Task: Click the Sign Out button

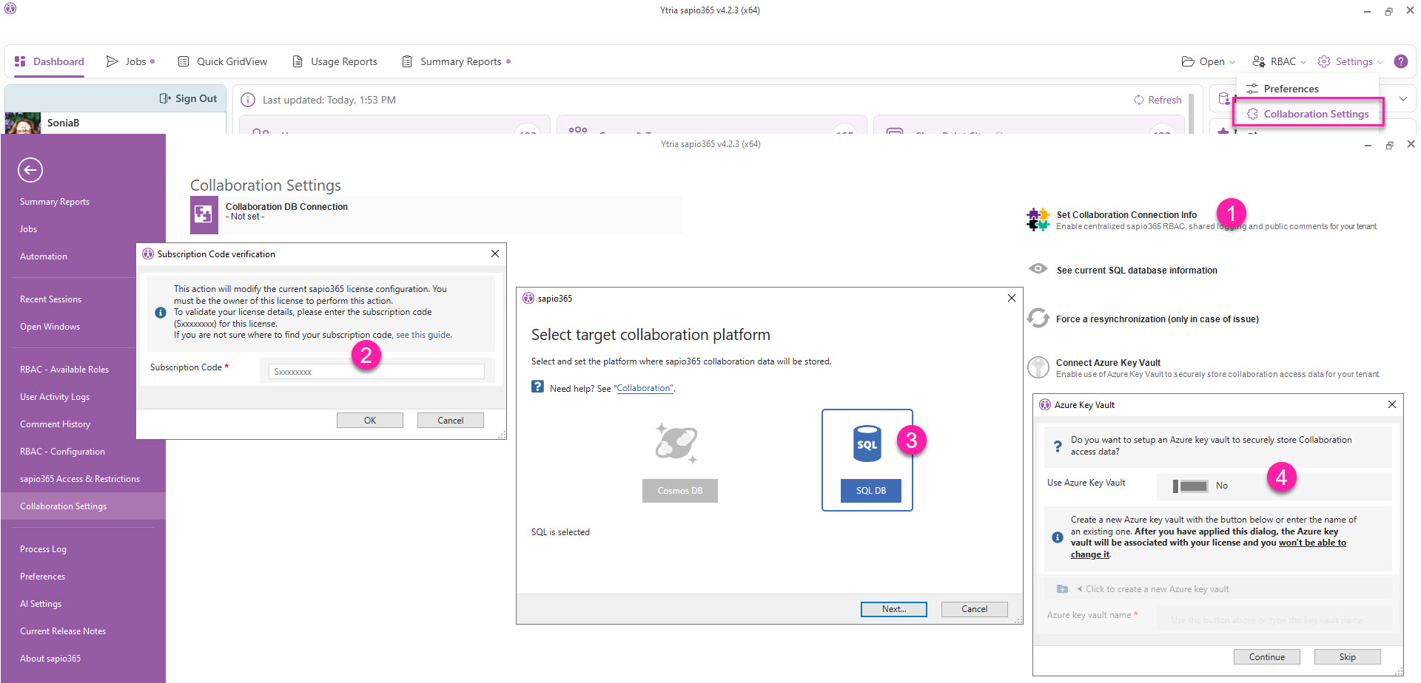Action: point(188,98)
